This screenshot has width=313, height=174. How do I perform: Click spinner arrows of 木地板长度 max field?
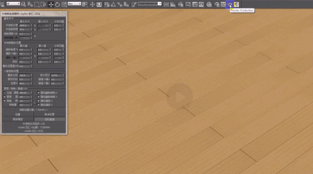(x=31, y=25)
